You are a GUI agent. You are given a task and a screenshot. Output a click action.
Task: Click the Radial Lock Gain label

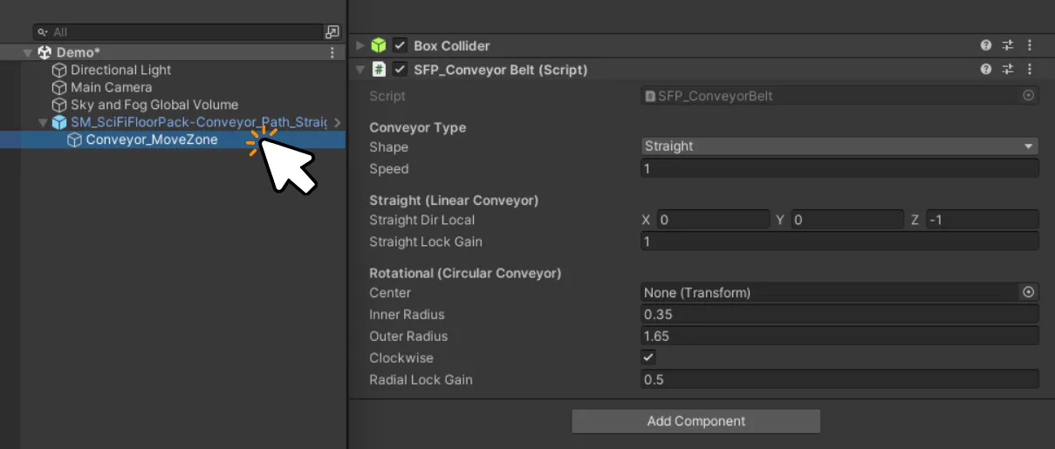coord(421,379)
